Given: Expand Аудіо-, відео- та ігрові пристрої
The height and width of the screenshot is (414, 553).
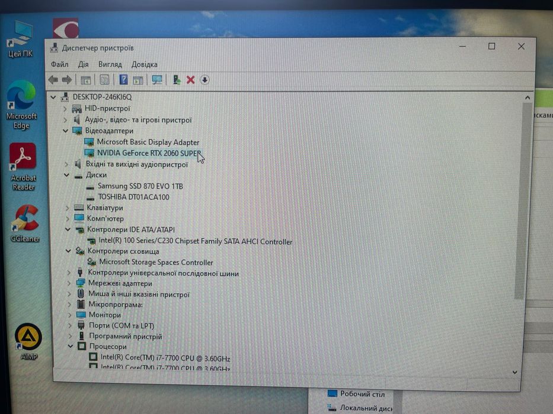Looking at the screenshot, I should 65,120.
